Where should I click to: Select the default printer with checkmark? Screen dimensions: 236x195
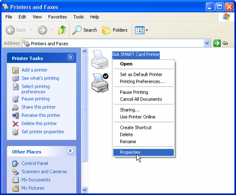(100, 83)
